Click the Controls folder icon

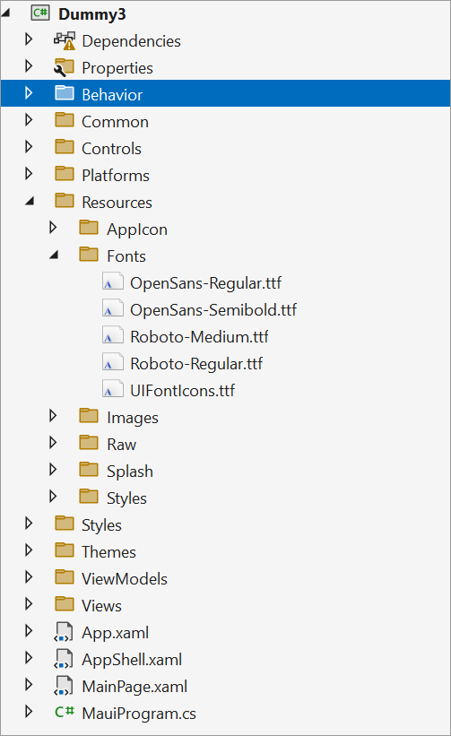[x=65, y=147]
